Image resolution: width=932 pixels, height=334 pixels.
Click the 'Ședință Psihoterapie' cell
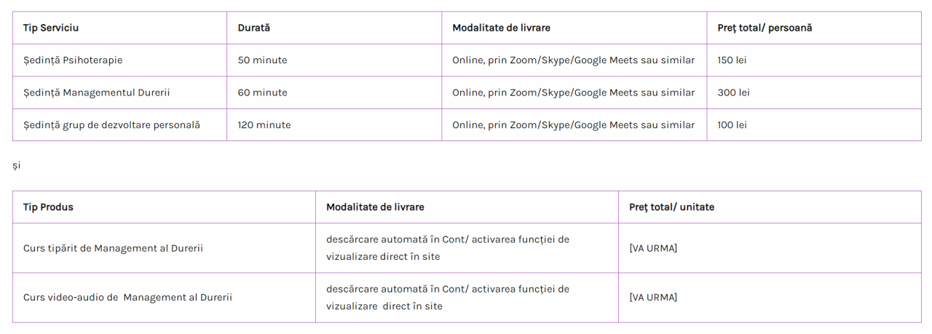click(73, 60)
